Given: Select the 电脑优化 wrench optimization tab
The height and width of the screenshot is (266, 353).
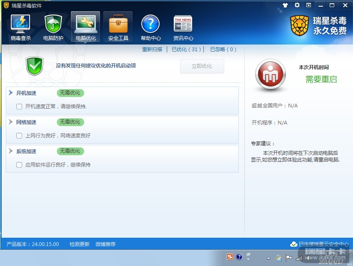Looking at the screenshot, I should coord(85,27).
